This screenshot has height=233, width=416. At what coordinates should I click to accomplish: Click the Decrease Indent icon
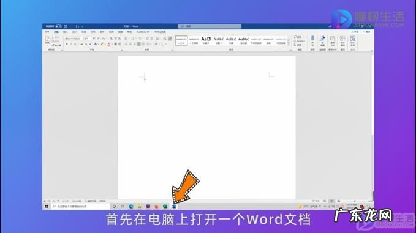point(148,39)
